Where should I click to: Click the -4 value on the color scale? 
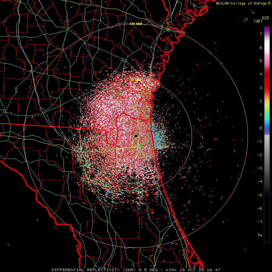point(260,182)
